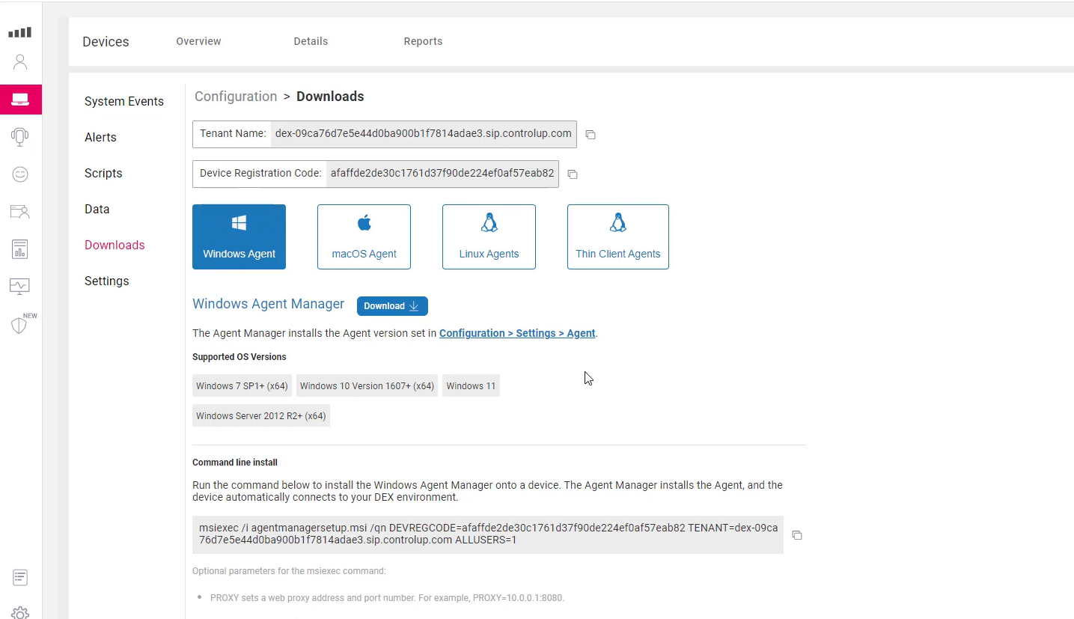Click the Tenant Name value field
The image size is (1074, 619).
point(424,134)
